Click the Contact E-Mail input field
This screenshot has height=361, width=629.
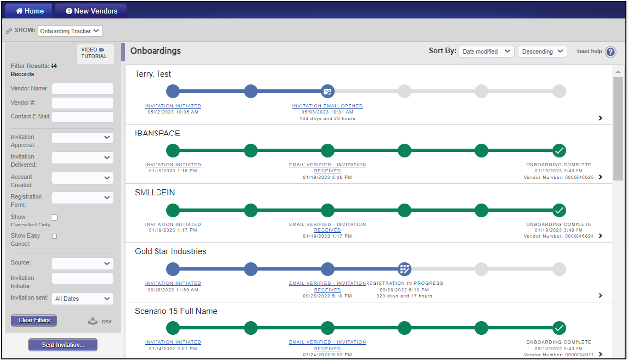point(82,117)
